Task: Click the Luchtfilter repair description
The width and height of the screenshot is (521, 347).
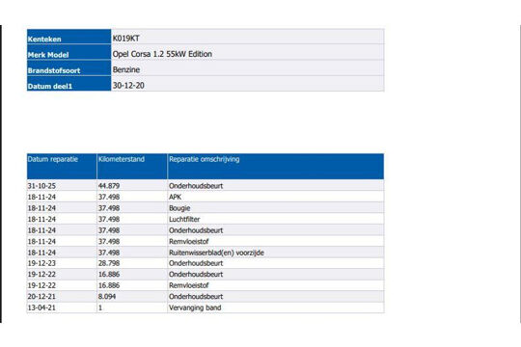Action: click(184, 219)
